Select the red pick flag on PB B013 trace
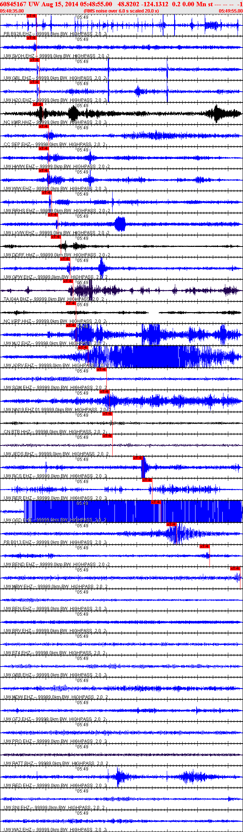 point(172,524)
